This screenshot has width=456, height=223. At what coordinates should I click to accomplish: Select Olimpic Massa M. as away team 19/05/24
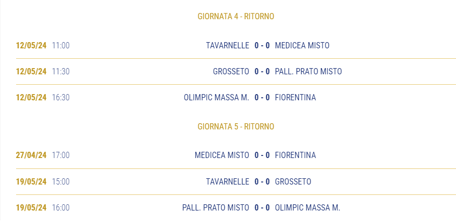point(307,207)
